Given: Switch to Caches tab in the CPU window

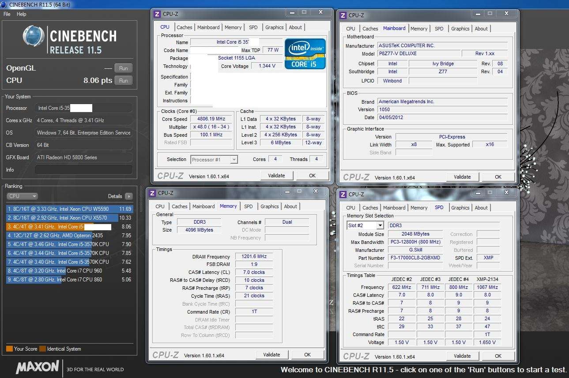Looking at the screenshot, I should click(185, 27).
